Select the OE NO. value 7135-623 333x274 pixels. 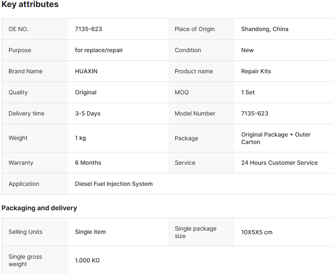coord(88,29)
